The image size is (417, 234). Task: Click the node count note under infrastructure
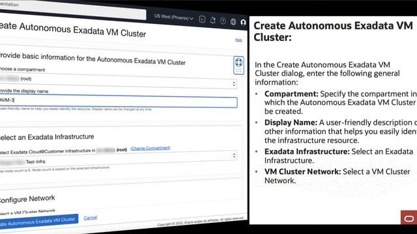click(x=55, y=169)
